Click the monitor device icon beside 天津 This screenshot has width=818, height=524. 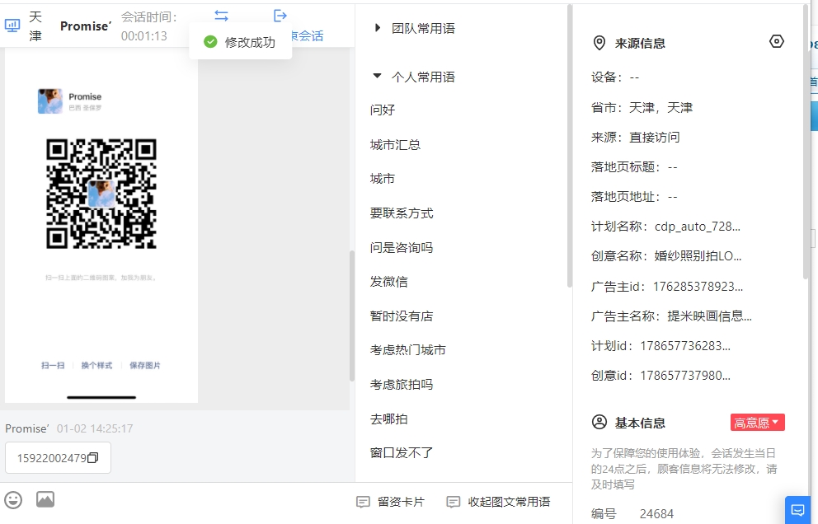(x=12, y=26)
